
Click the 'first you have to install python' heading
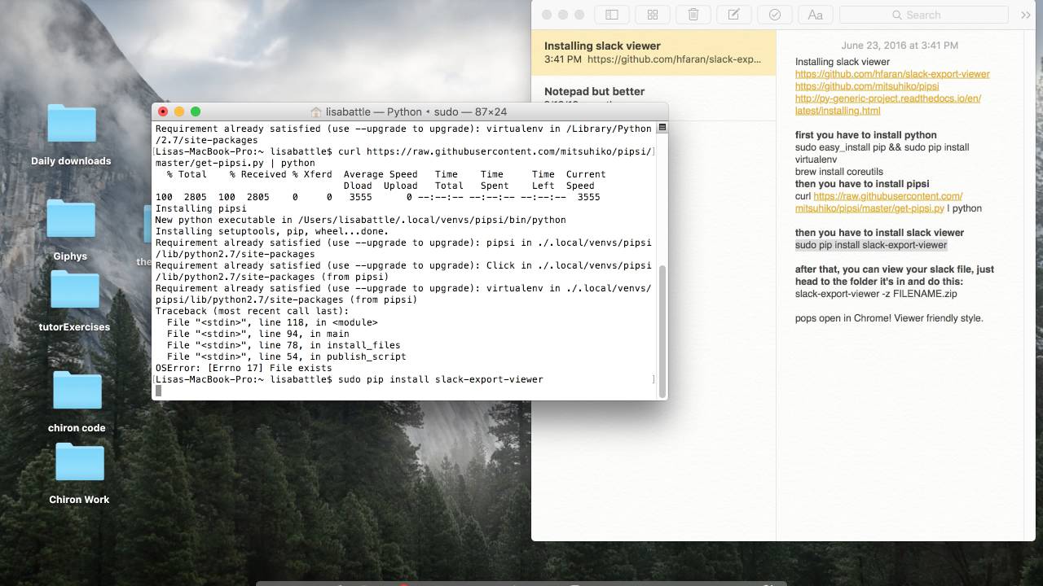point(866,135)
